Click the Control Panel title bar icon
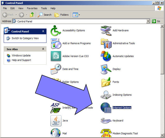Screen dimensions: 165x138 pyautogui.click(x=3, y=3)
